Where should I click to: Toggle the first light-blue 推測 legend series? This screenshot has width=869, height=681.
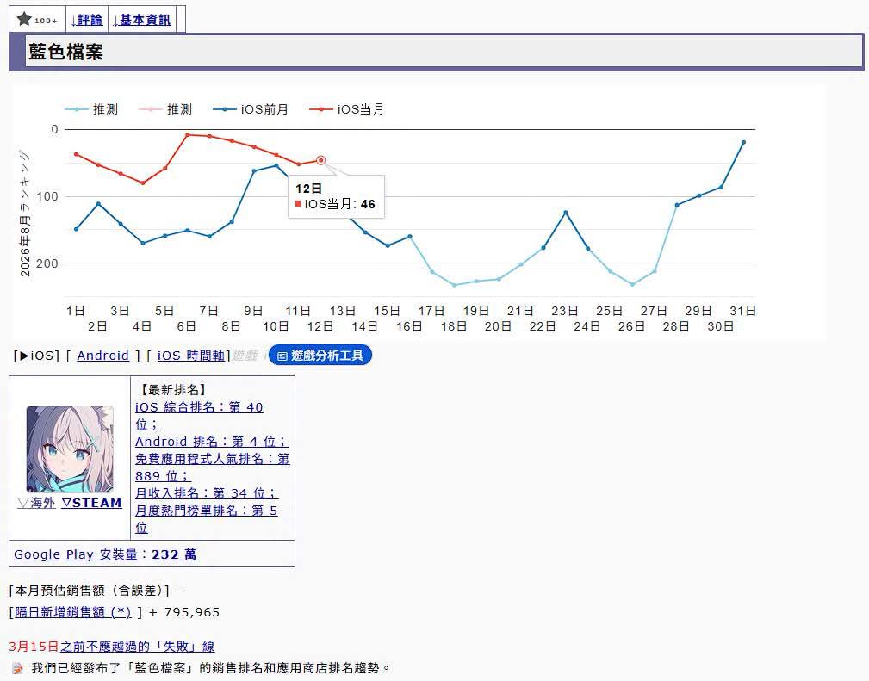click(91, 109)
